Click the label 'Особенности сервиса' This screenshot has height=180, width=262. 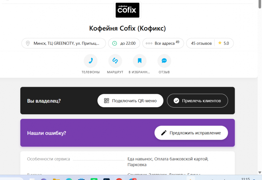click(48, 159)
